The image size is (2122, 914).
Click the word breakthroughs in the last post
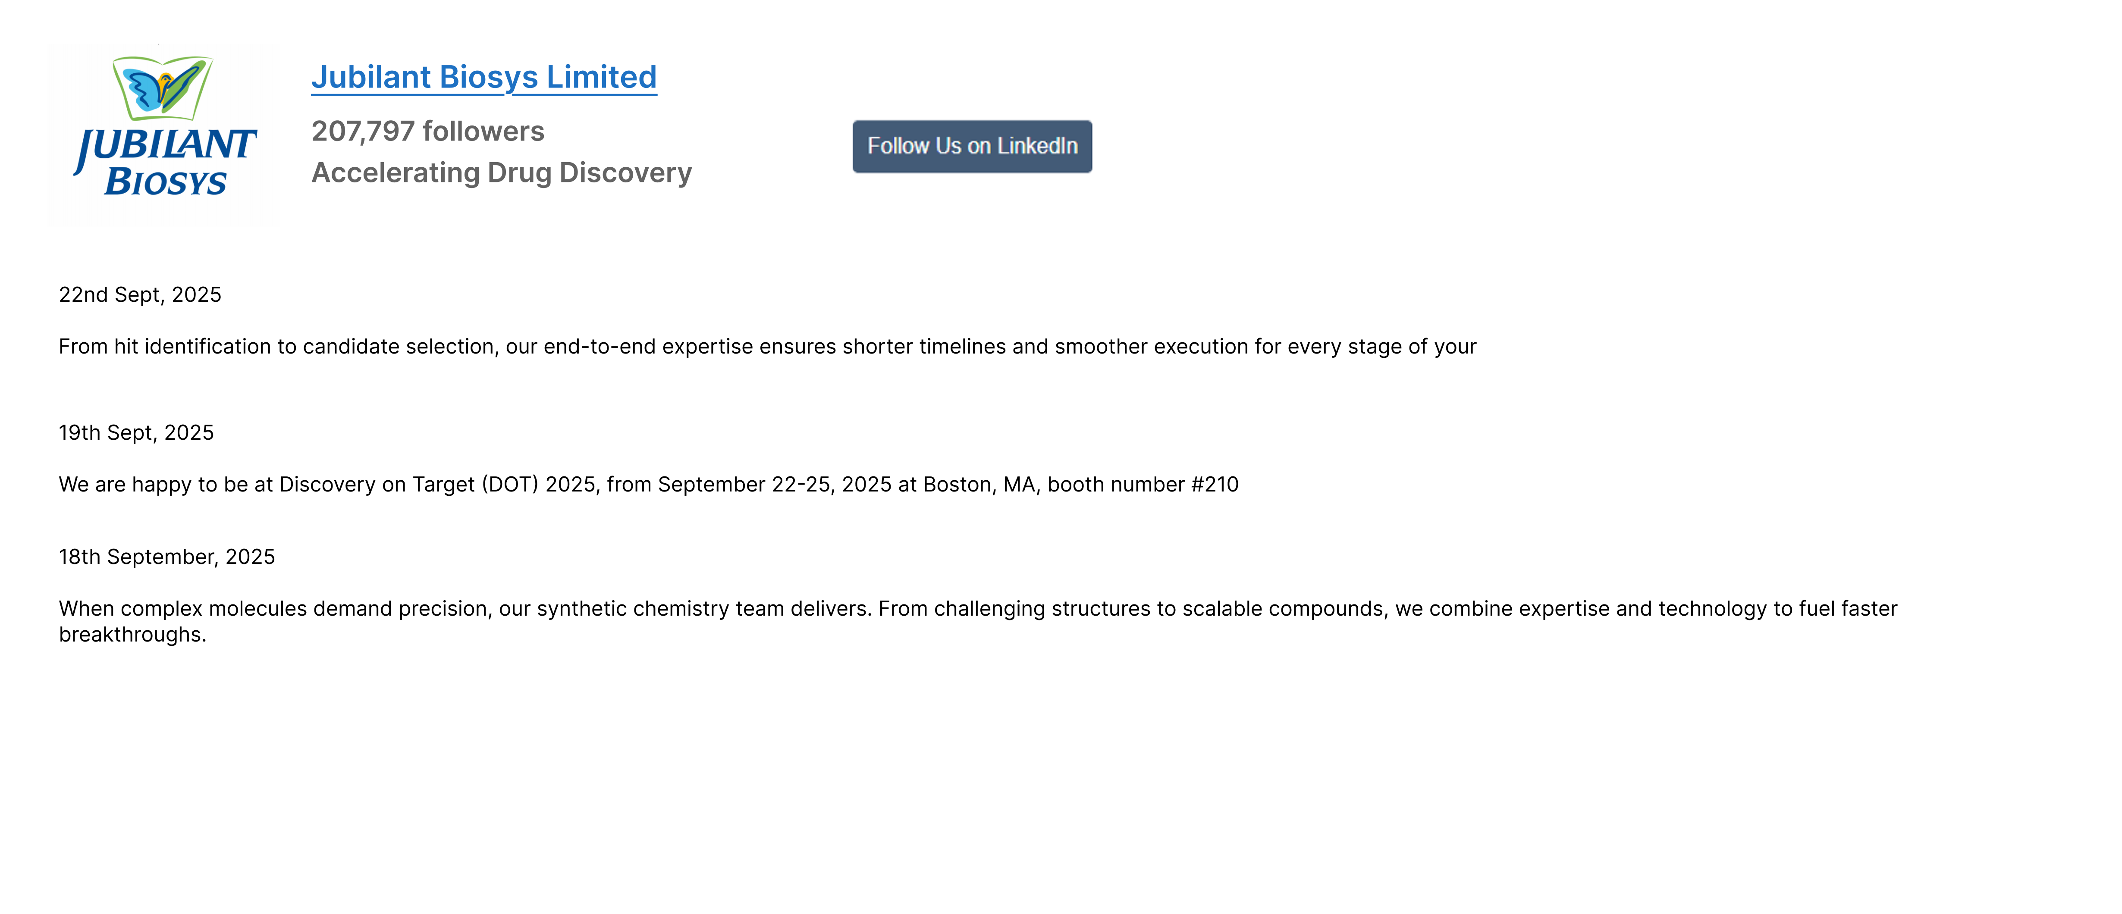(x=132, y=635)
